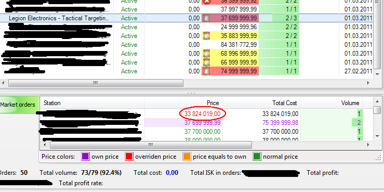Click the hourglass icon beside 37 699 999,99
The height and width of the screenshot is (192, 384).
point(207,18)
